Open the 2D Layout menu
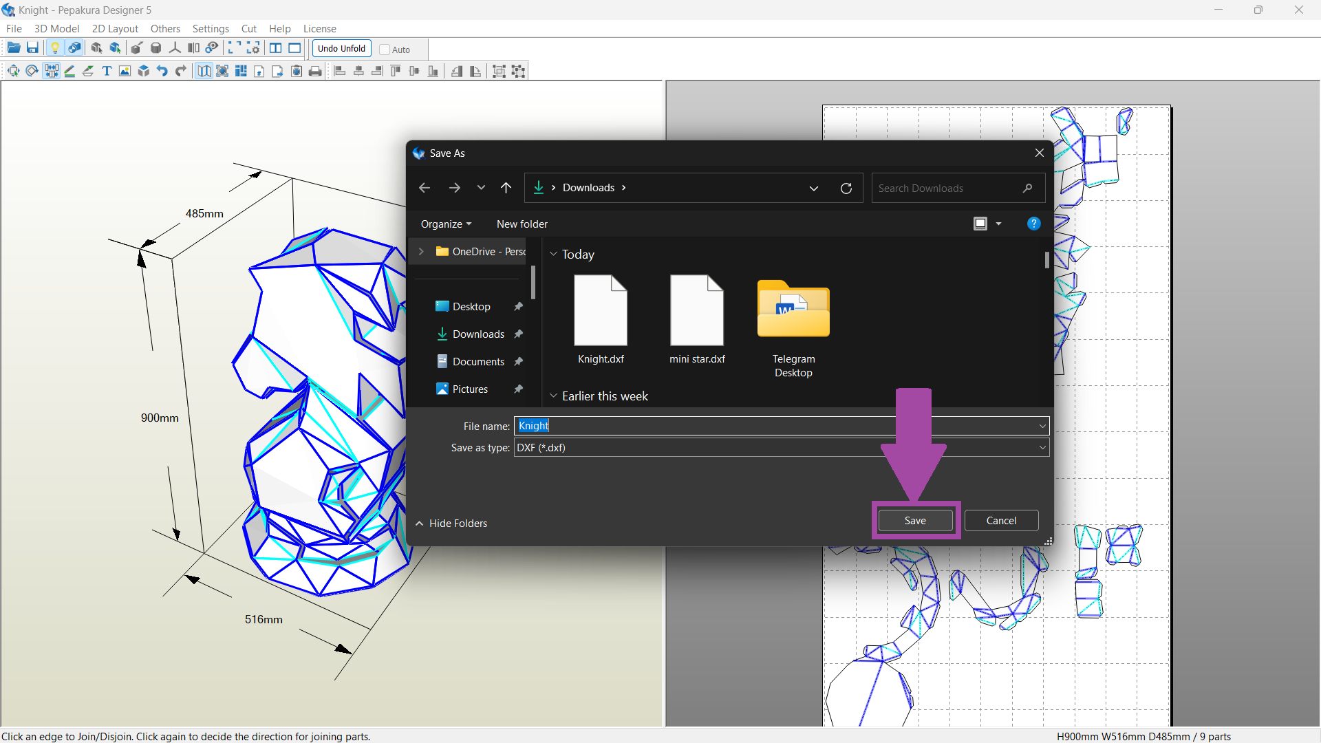The image size is (1321, 743). tap(115, 29)
